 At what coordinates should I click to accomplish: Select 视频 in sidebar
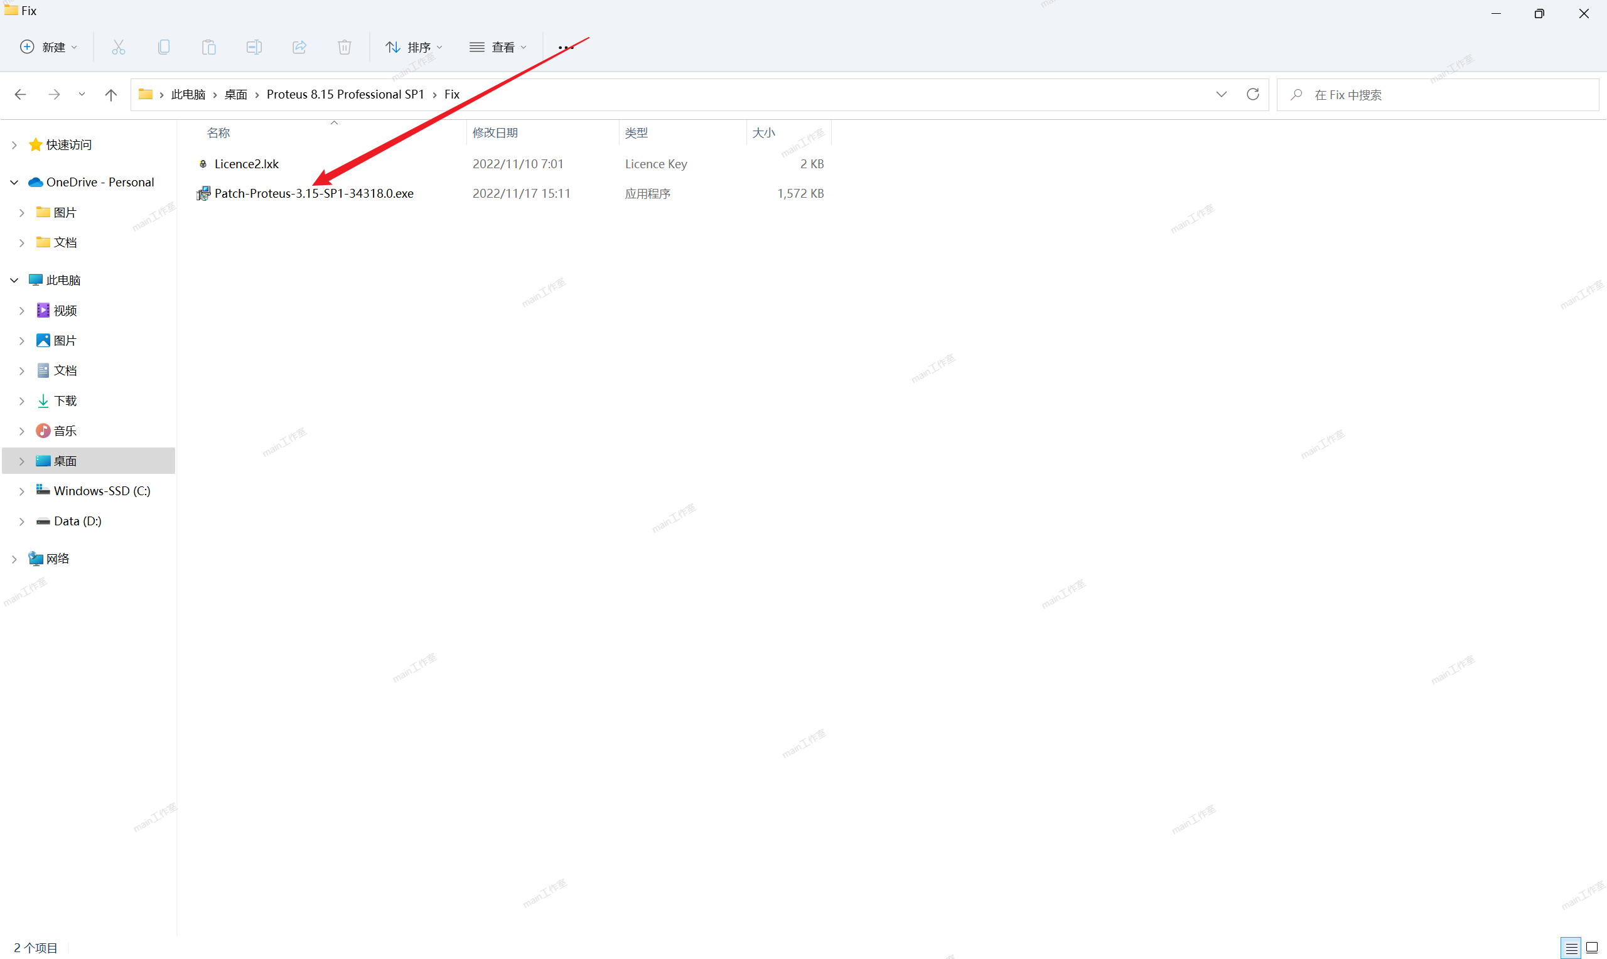[65, 311]
